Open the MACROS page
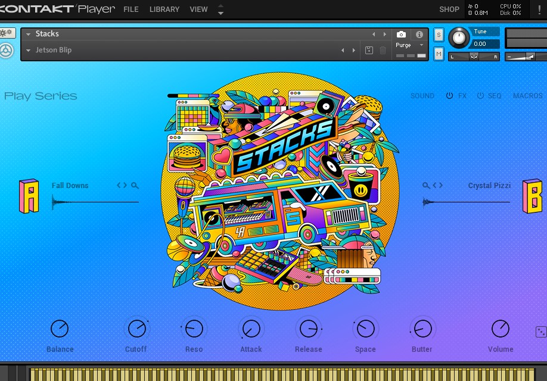Image resolution: width=547 pixels, height=381 pixels. tap(527, 95)
